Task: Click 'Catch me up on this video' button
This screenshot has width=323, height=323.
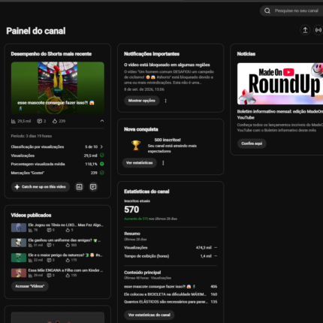Action: tap(41, 187)
